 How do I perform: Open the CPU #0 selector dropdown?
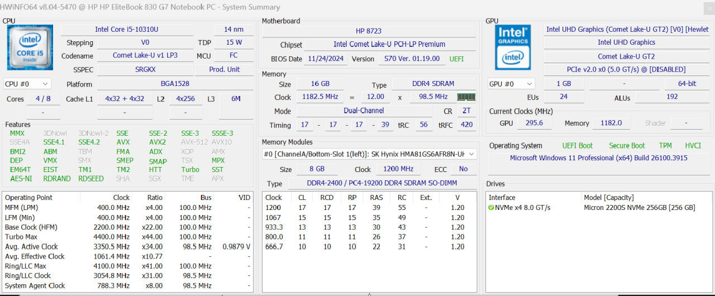tap(27, 84)
